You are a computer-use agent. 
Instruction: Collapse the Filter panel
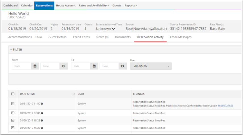[x=16, y=50]
